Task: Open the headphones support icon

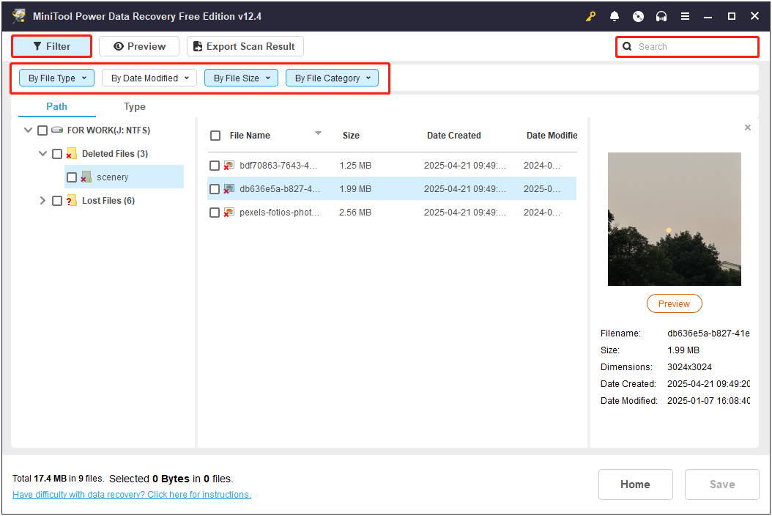Action: coord(661,16)
